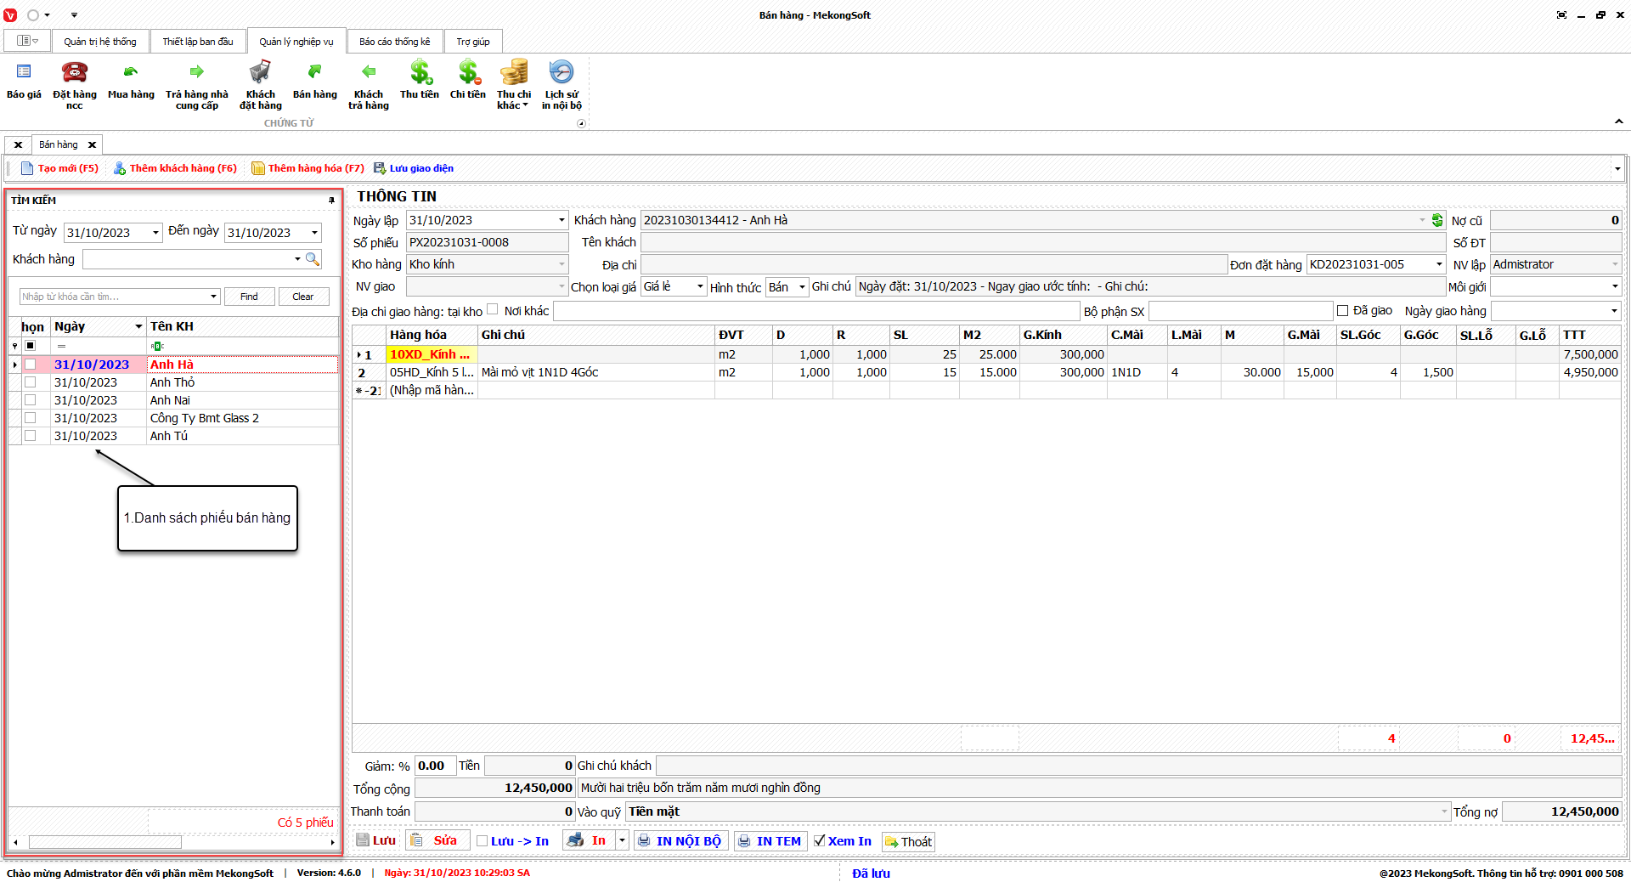Viewport: 1631px width, 882px height.
Task: Click the horizontal scrollbar in search panel
Action: coord(105,842)
